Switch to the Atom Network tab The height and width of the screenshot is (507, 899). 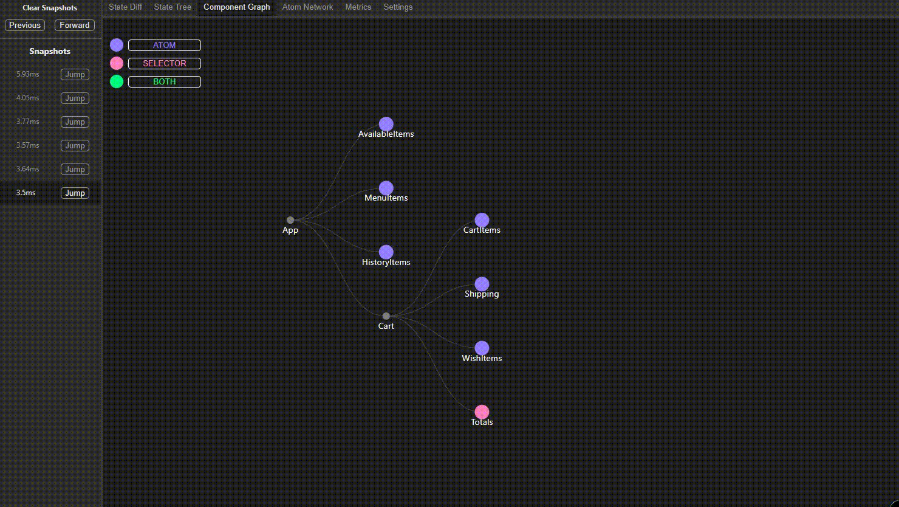307,7
